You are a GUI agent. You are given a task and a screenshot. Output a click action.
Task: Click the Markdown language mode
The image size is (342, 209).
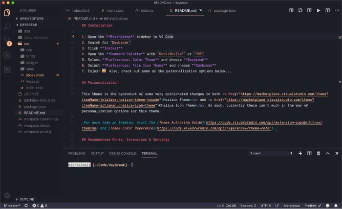292,206
